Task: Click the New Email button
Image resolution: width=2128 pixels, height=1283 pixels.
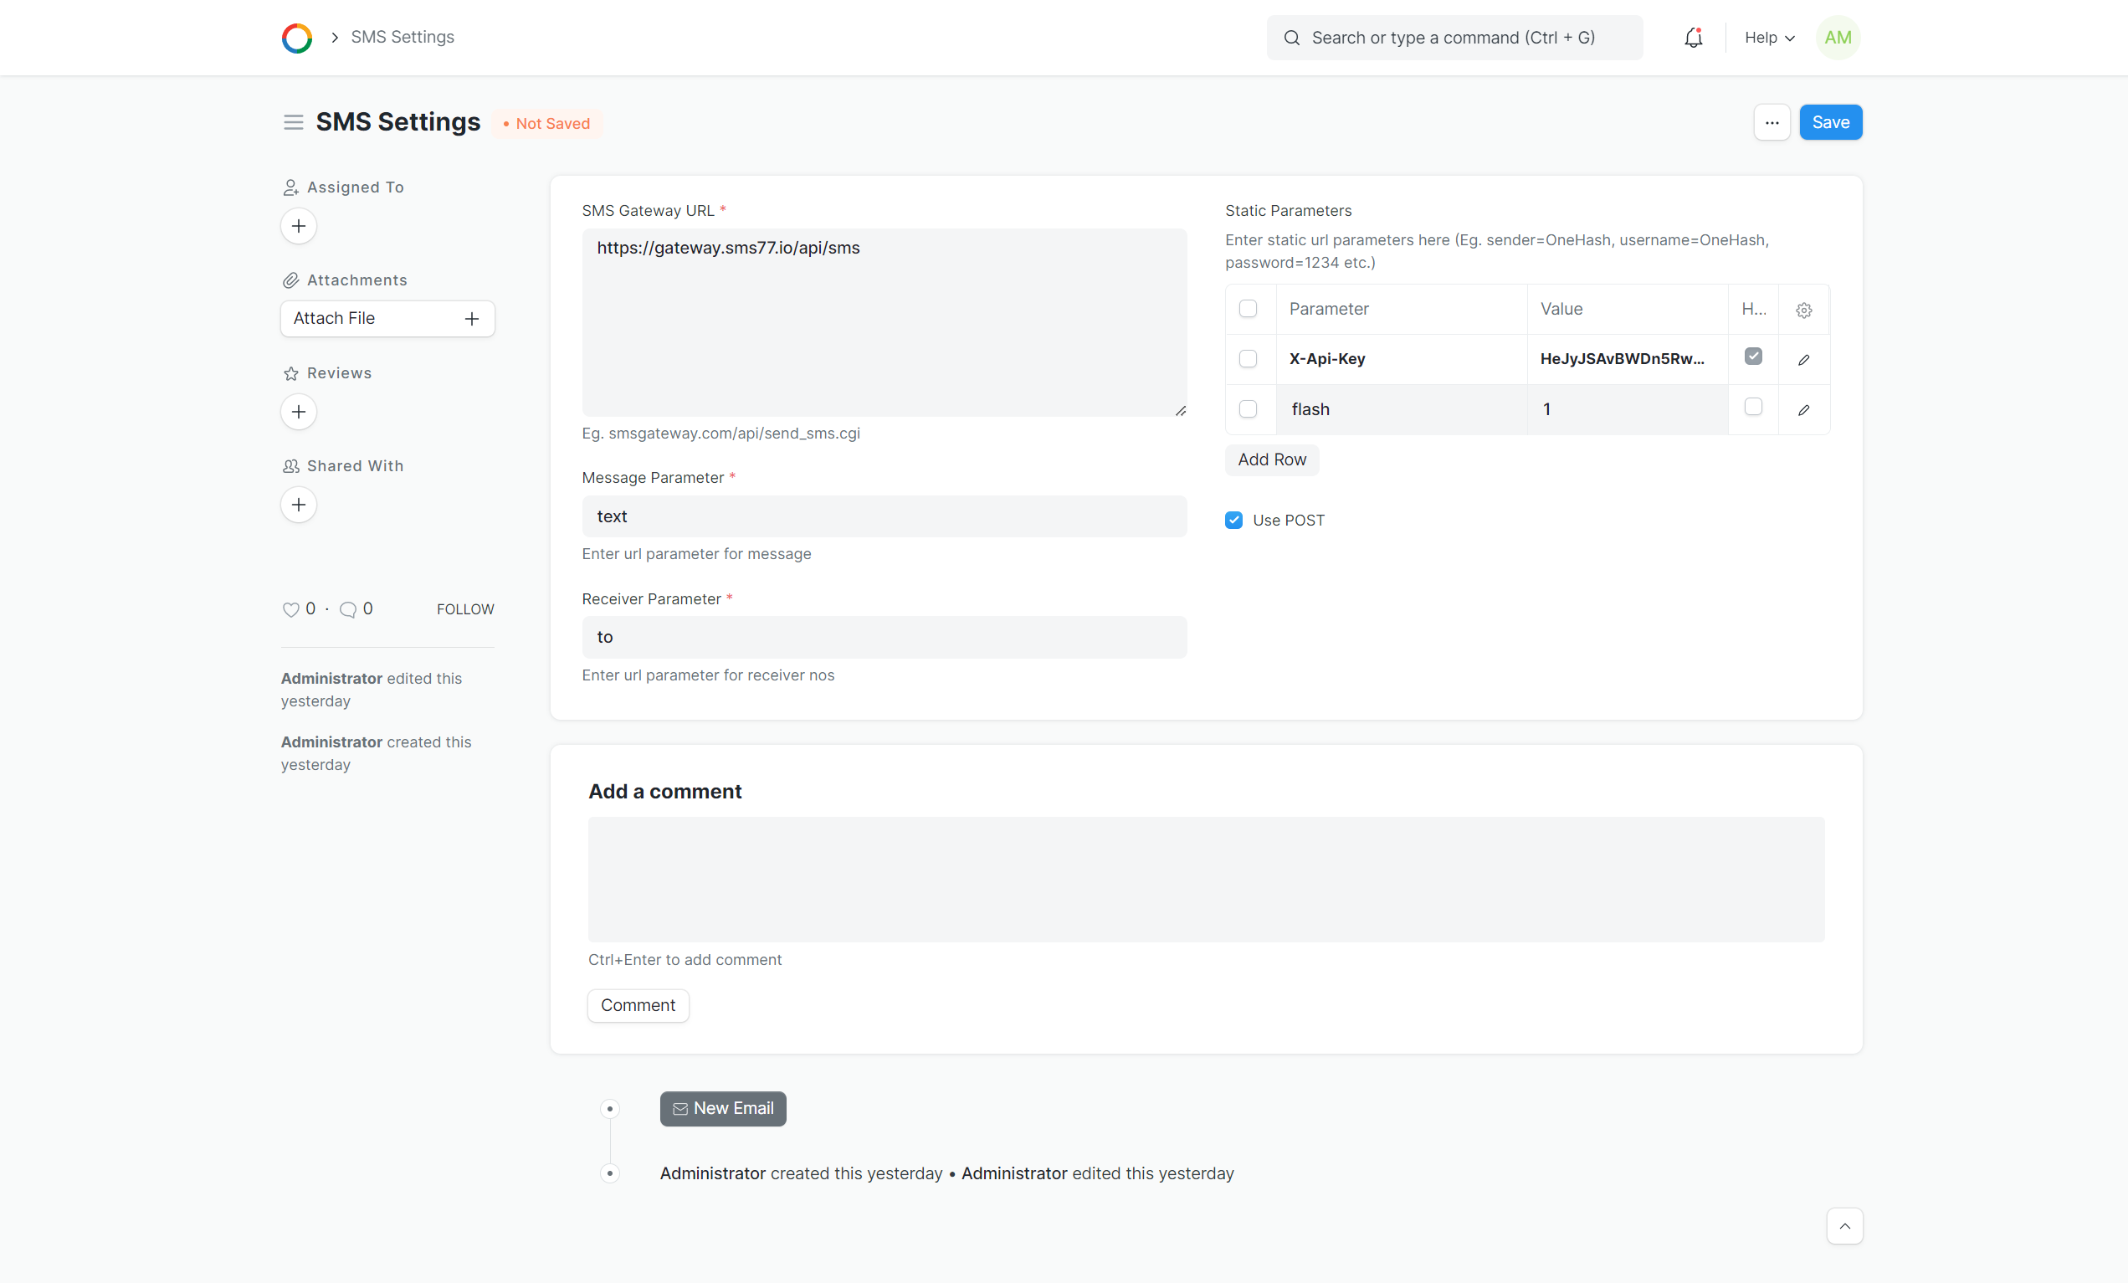Action: [723, 1108]
